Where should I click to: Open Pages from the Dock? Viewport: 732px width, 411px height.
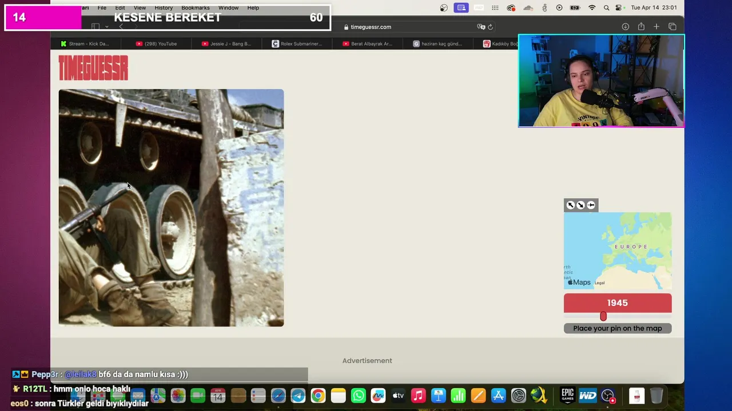[x=478, y=396]
